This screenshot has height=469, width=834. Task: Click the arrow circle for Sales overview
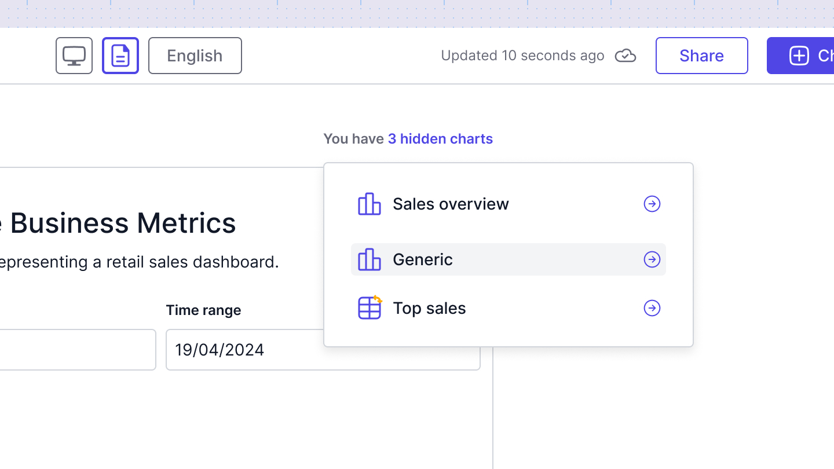[x=652, y=204]
